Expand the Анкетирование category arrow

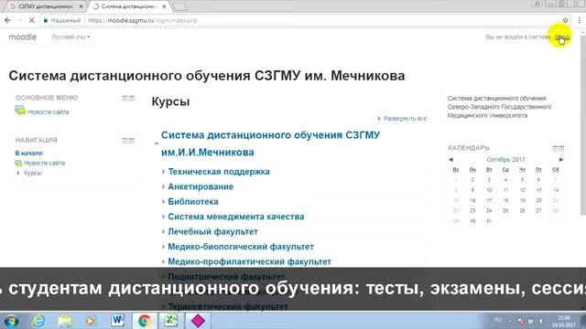163,186
